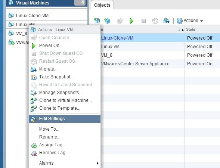The image size is (220, 168).
Task: Click Powered Off state of VM_8
Action: pos(200,55)
